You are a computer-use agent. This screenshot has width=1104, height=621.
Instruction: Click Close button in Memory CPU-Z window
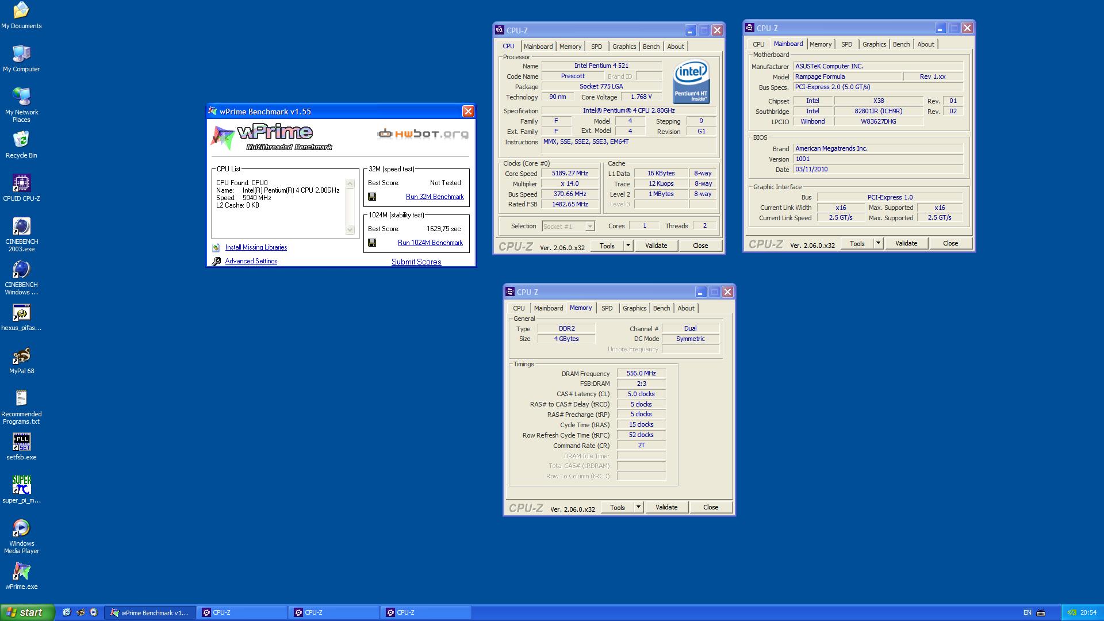point(711,507)
